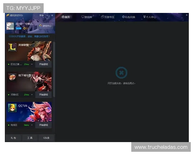Click the 电信区 server name
This screenshot has height=155, width=194.
[x=14, y=125]
